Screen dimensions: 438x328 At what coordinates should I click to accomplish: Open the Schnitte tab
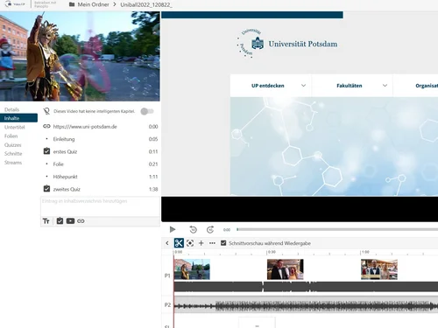pos(13,154)
